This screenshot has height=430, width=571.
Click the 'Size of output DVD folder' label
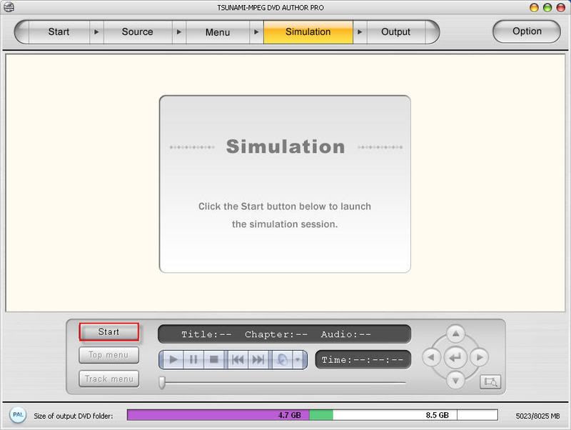(74, 416)
